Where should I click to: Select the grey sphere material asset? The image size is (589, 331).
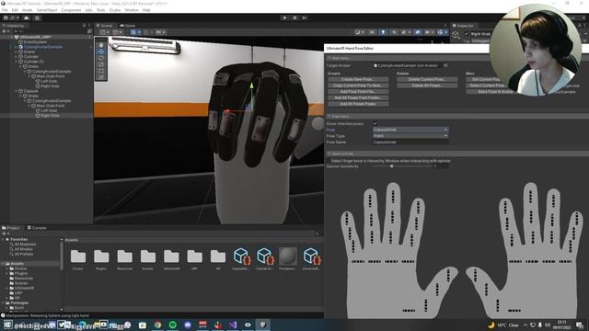coord(288,259)
